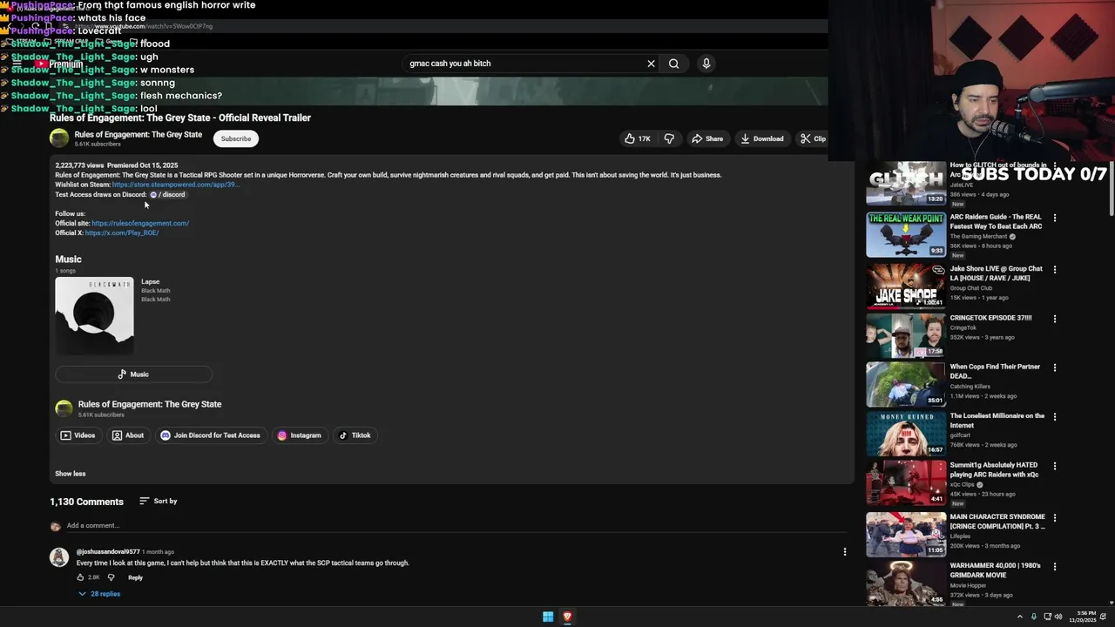This screenshot has width=1115, height=627.
Task: Open more options for Summit1g video
Action: tap(1055, 466)
